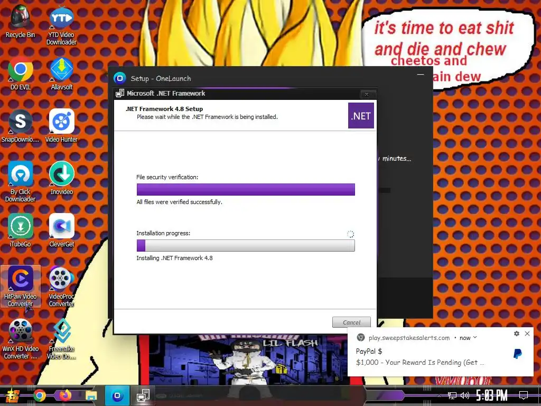The width and height of the screenshot is (541, 406).
Task: Click the '.NET Framework 4.8 Setup' heading
Action: [164, 109]
